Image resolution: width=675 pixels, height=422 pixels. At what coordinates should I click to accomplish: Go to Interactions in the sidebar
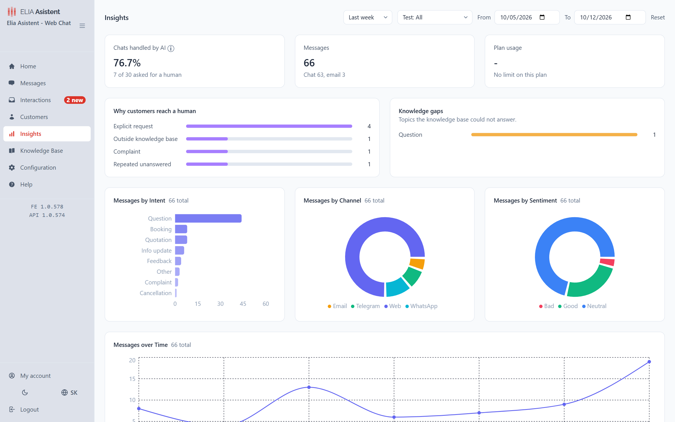pos(47,100)
